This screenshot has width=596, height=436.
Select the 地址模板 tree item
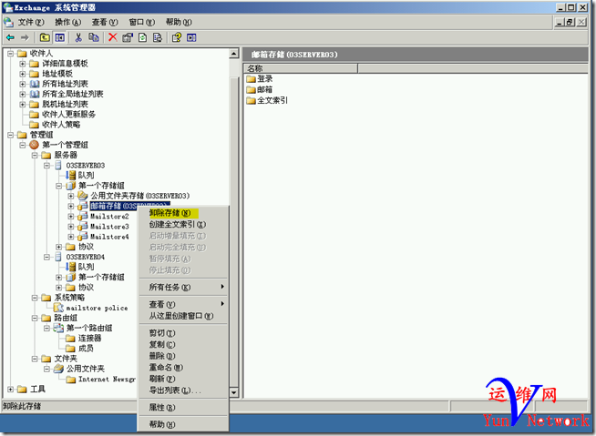coord(57,74)
